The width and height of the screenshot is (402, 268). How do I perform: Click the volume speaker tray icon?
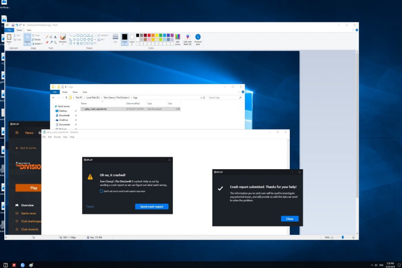(376, 265)
